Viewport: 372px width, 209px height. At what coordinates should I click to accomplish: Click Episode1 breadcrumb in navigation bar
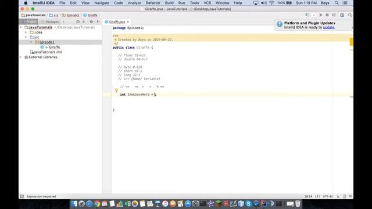point(71,15)
